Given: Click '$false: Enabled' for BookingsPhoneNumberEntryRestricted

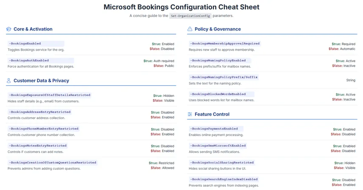Looking at the screenshot, I should point(163,134).
